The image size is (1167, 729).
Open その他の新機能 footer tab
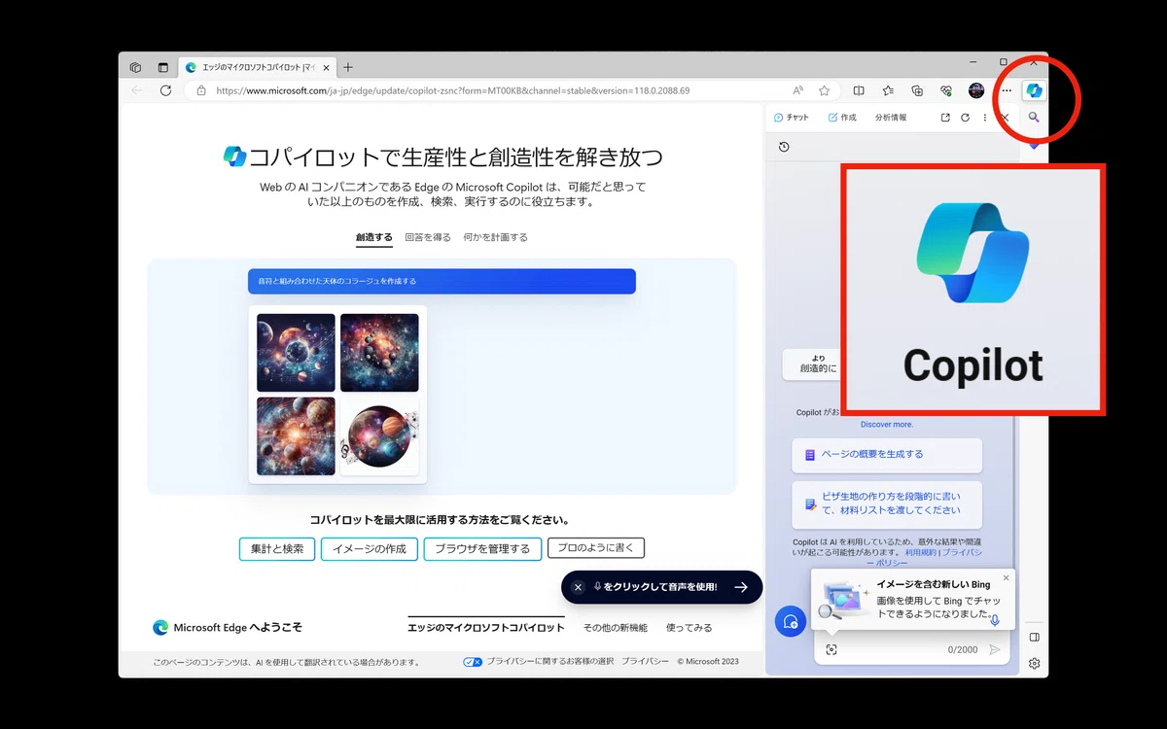616,628
